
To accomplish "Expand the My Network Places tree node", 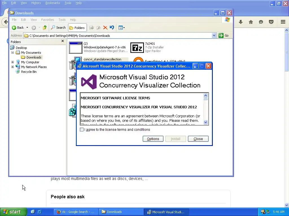I will click(x=12, y=67).
